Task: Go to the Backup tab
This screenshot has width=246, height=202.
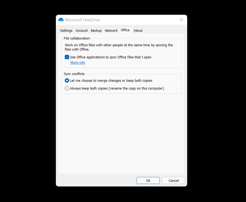Action: 96,30
